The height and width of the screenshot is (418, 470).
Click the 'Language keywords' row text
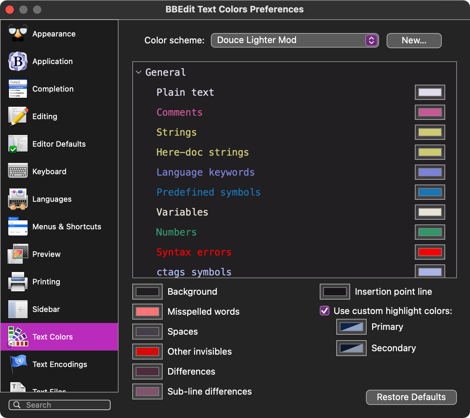click(x=205, y=172)
